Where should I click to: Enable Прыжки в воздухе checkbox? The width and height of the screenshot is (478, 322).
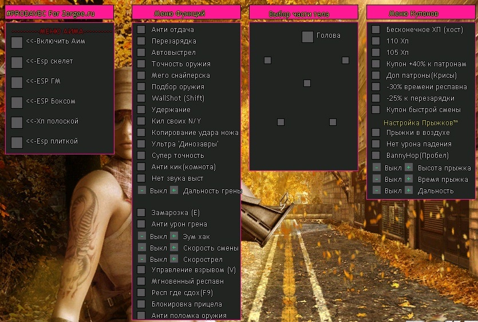(376, 132)
